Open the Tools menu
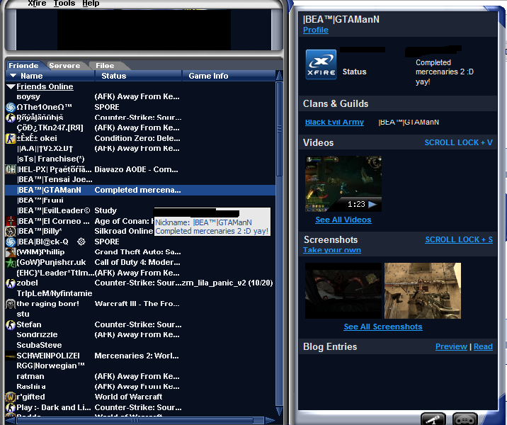507x425 pixels. tap(64, 4)
